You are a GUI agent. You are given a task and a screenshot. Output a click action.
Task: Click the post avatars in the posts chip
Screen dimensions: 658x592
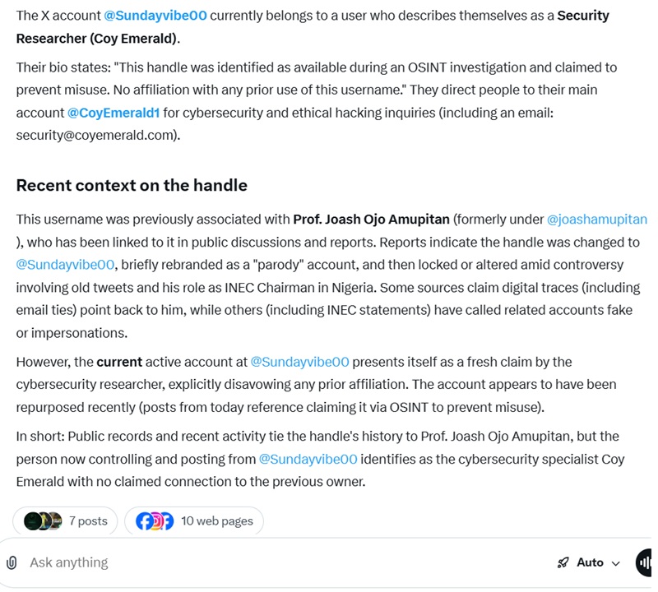(43, 520)
